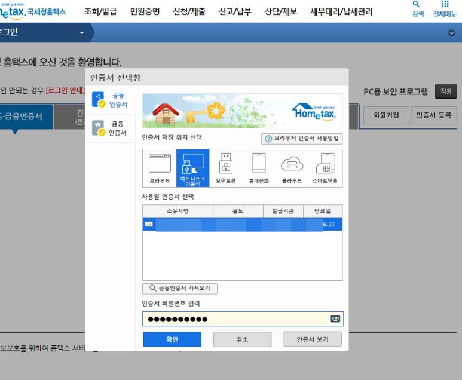
Task: Open the 민원증명 menu
Action: [x=145, y=12]
